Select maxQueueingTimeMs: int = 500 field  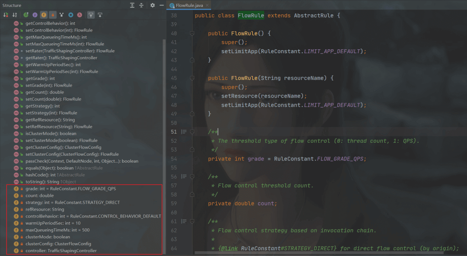[58, 230]
